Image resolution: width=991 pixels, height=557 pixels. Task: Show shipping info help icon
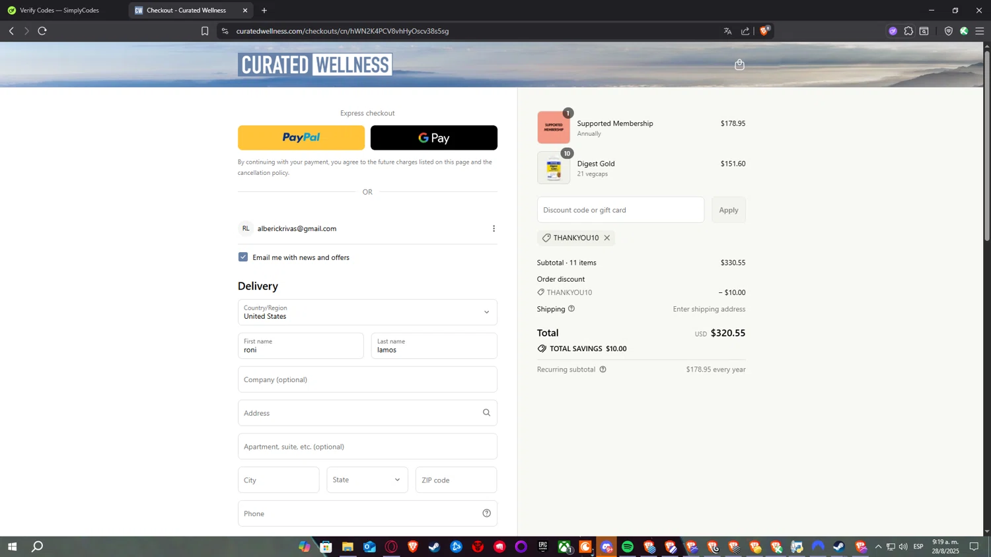click(571, 309)
